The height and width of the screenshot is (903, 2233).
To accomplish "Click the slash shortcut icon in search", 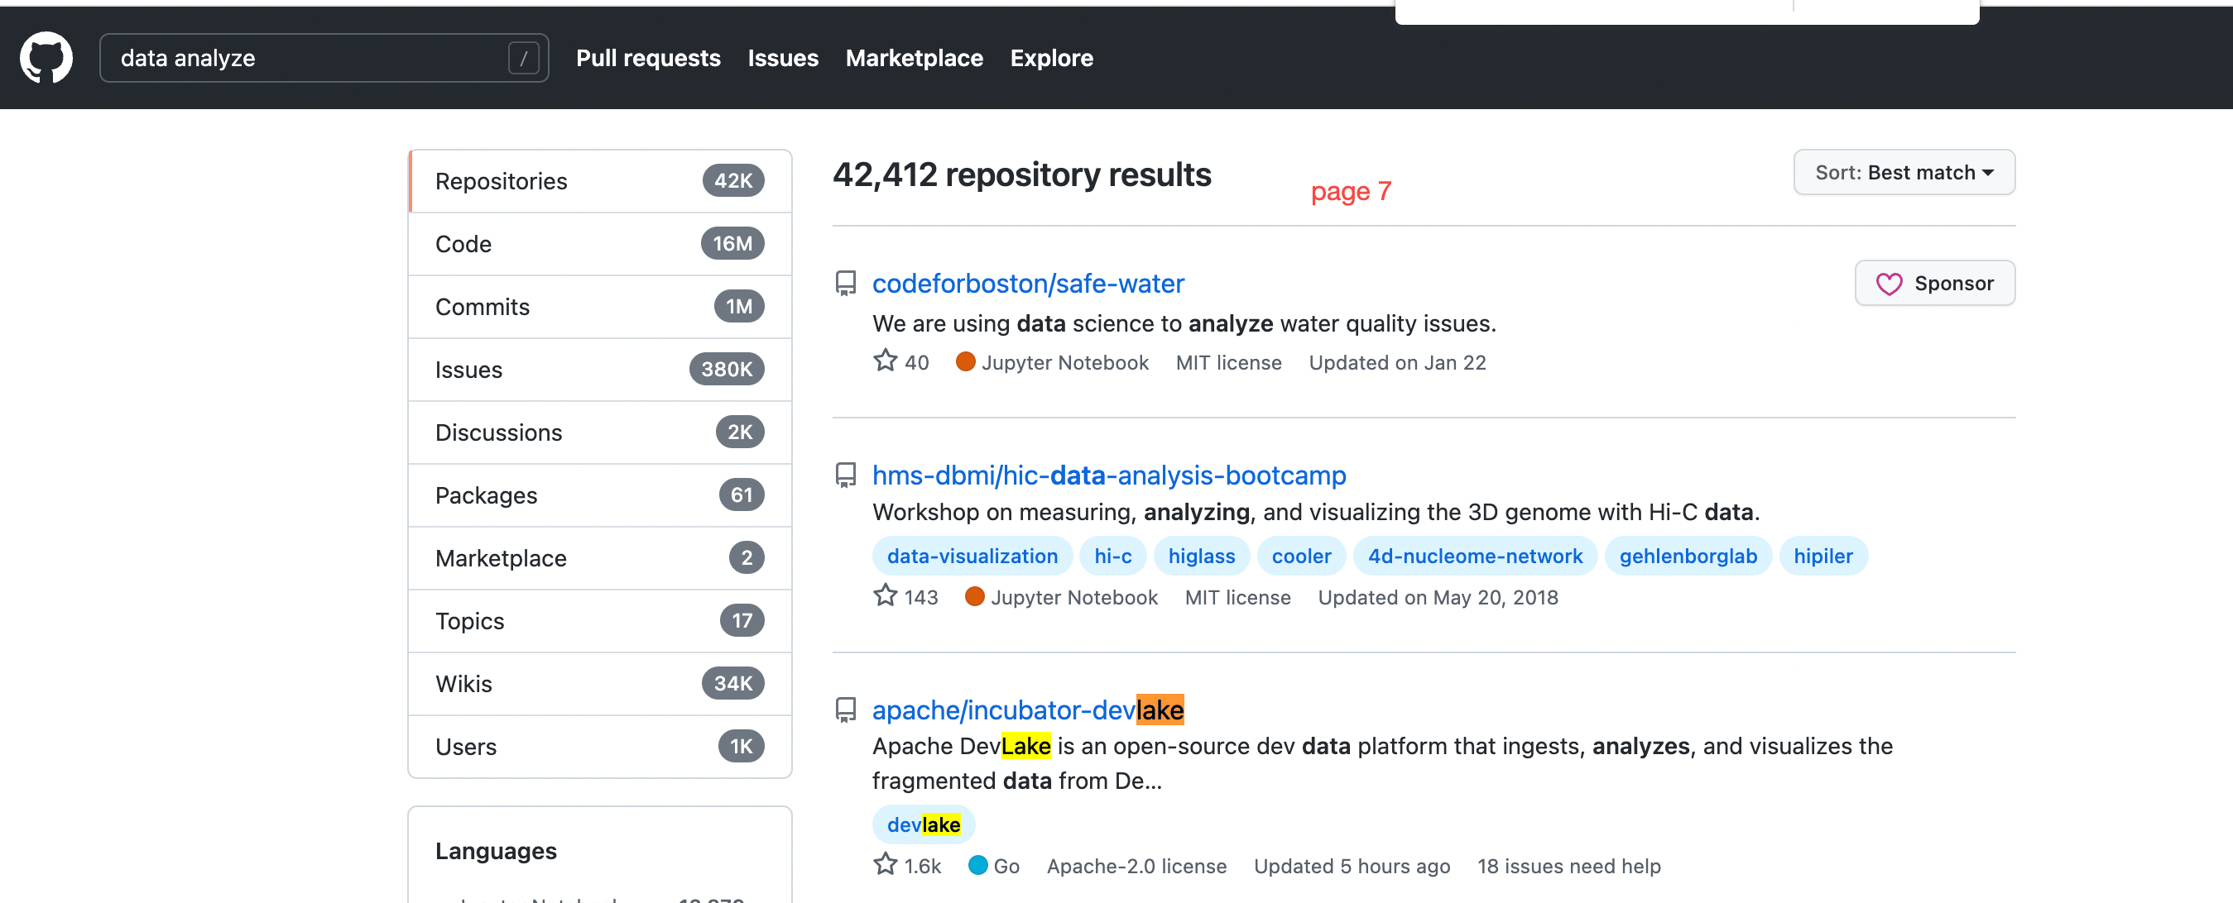I will click(523, 58).
